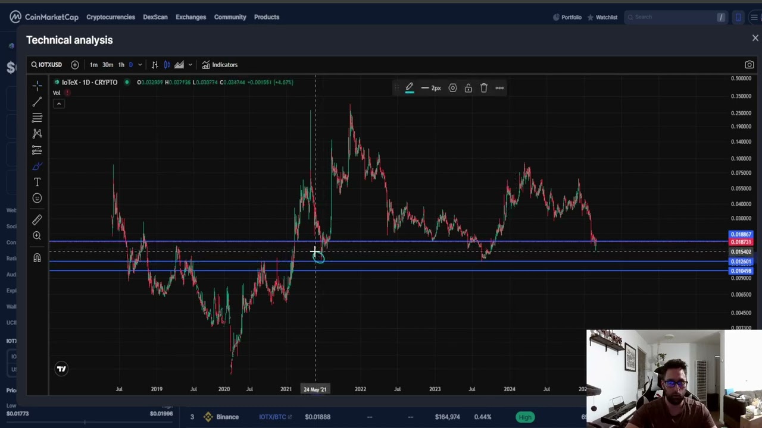This screenshot has width=762, height=428.
Task: Open symbol search for IOTXUSD
Action: click(46, 65)
